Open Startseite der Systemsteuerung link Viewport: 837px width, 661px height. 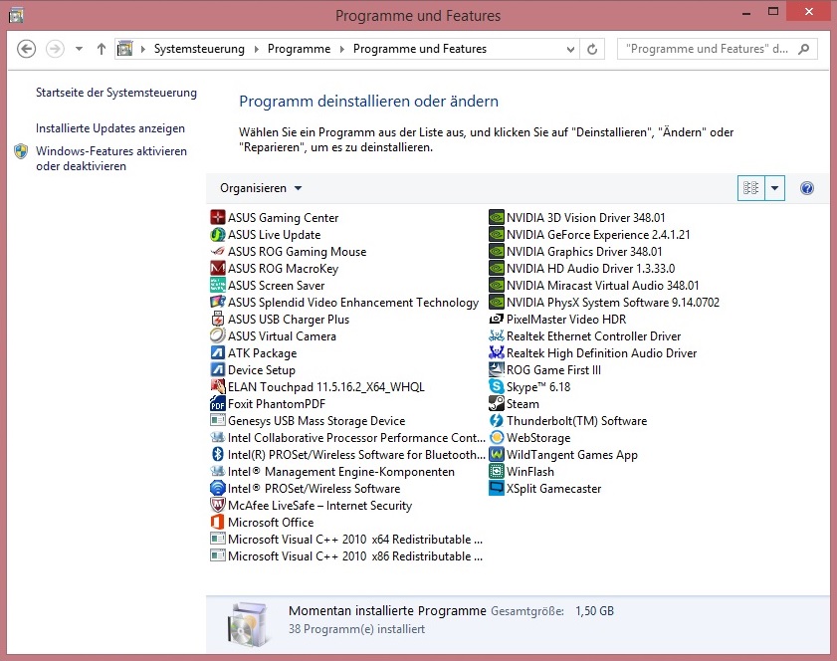(x=115, y=93)
